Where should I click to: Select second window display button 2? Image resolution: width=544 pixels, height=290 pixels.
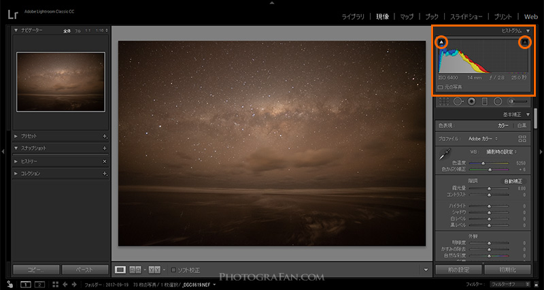coord(40,285)
